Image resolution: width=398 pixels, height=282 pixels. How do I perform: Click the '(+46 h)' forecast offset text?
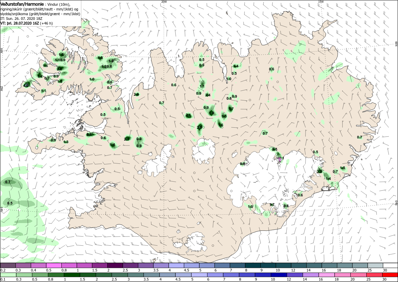47,23
